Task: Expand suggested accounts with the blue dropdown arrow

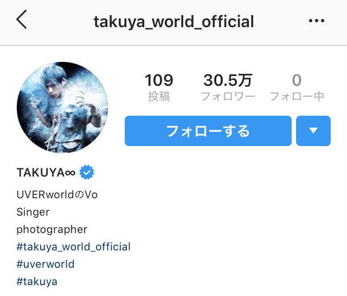Action: coord(313,130)
